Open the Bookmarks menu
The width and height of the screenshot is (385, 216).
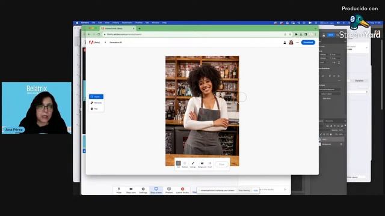pyautogui.click(x=127, y=23)
